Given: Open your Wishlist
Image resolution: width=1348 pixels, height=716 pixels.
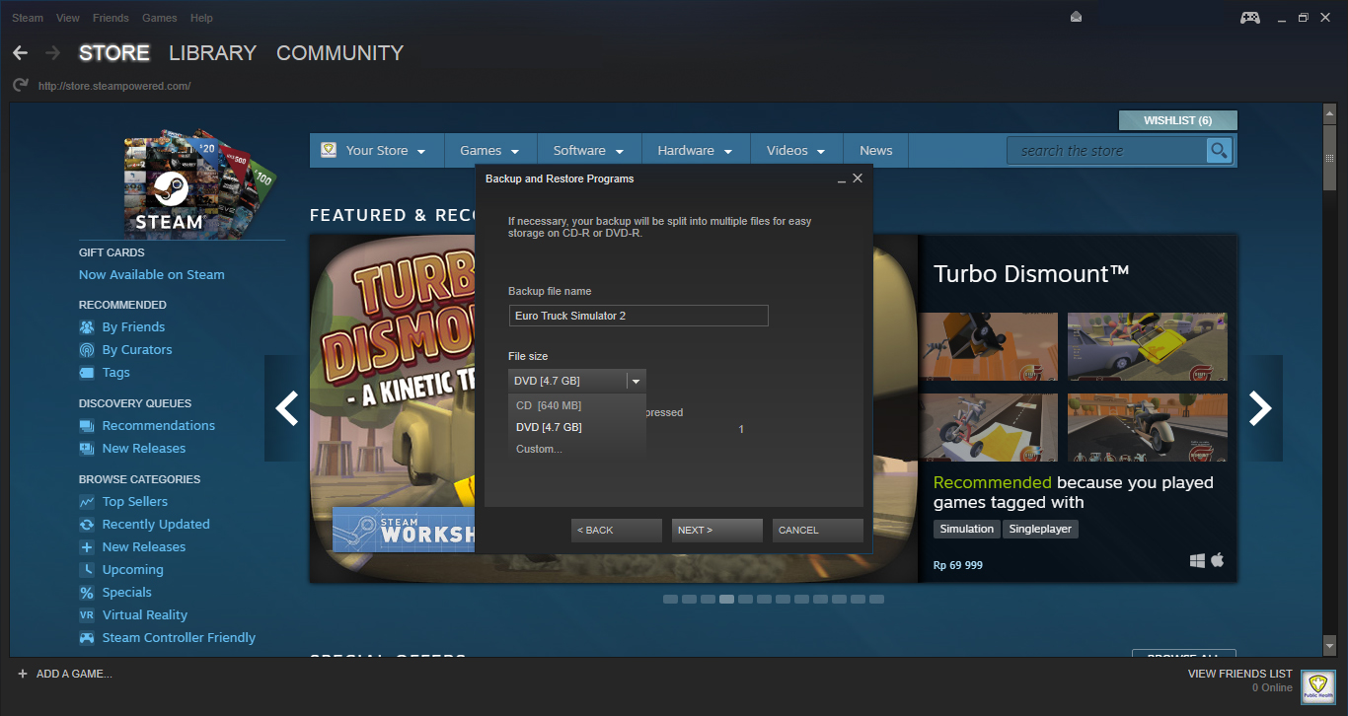Looking at the screenshot, I should [x=1177, y=119].
